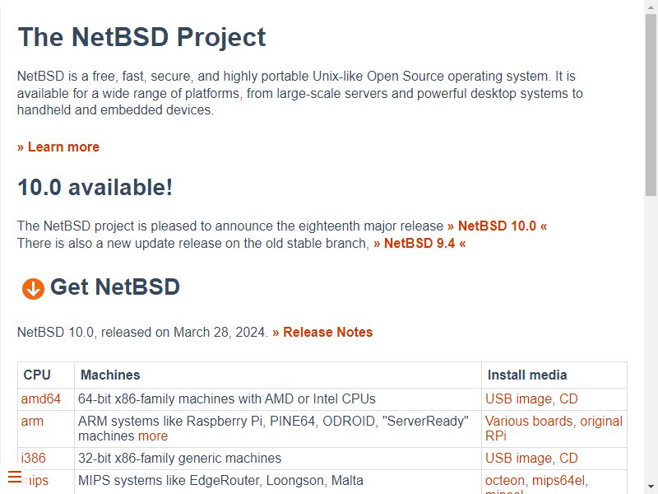The image size is (658, 494).
Task: Open the NetBSD 9.4 release link
Action: pos(419,243)
